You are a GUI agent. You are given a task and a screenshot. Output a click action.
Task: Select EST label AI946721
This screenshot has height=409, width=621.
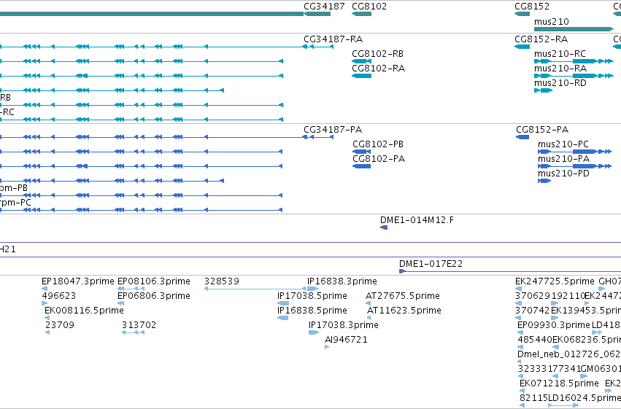346,340
